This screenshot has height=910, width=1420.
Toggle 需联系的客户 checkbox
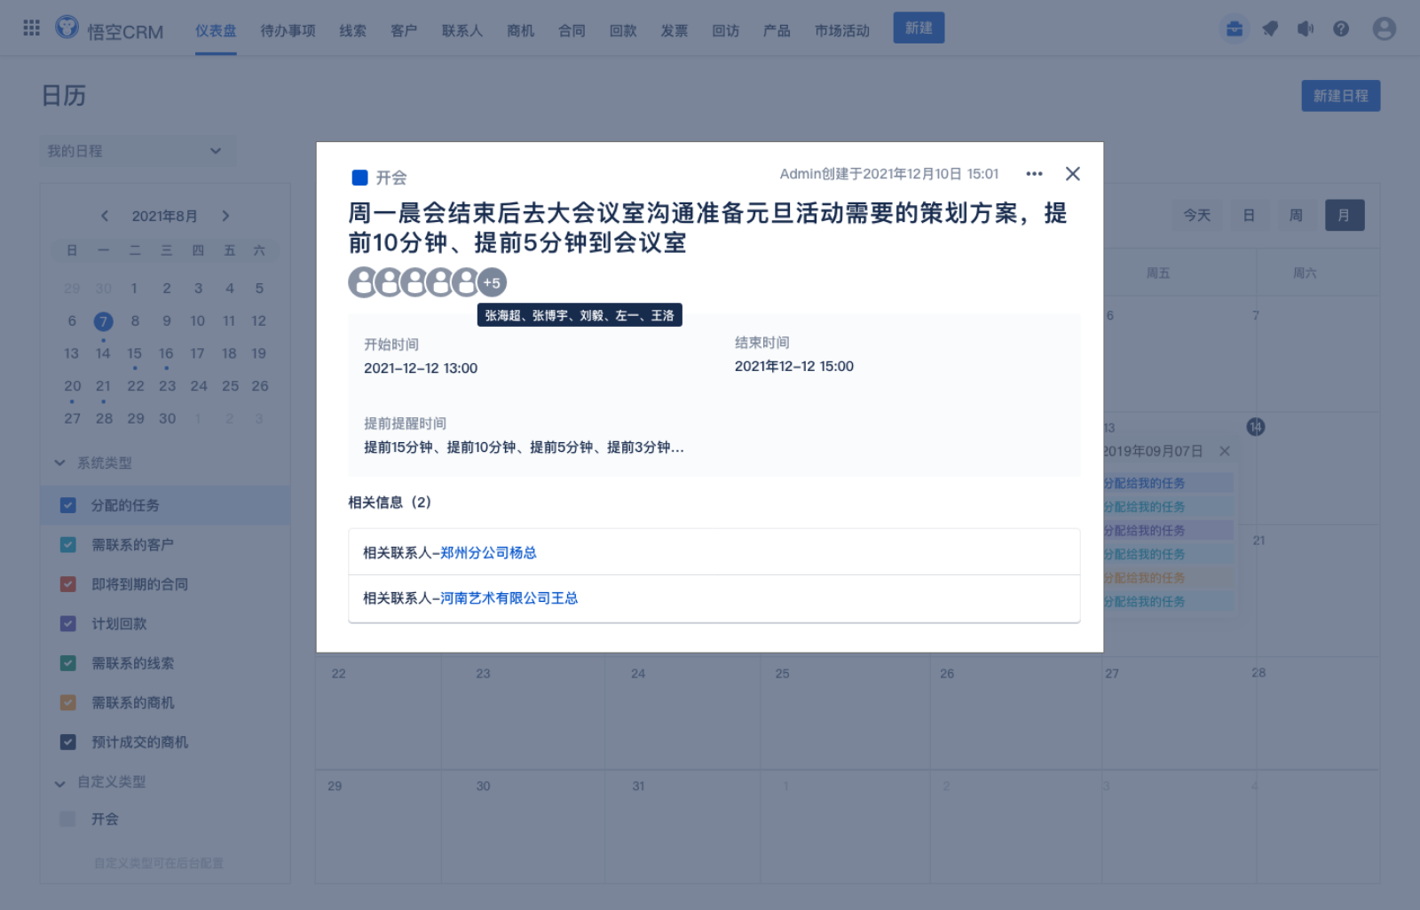[67, 544]
